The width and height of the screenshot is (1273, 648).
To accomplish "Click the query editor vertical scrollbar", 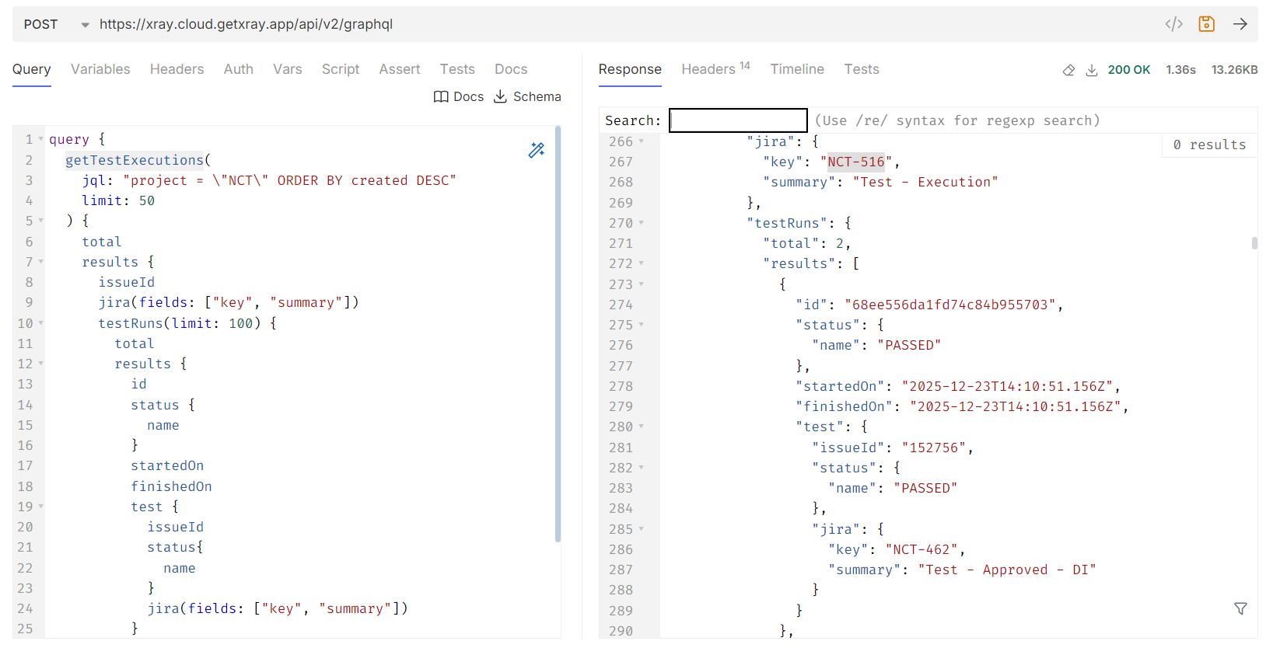I will click(x=558, y=334).
